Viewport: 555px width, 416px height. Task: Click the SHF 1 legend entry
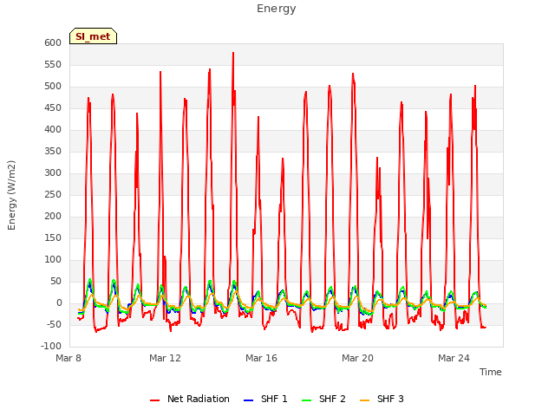click(265, 399)
